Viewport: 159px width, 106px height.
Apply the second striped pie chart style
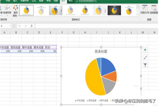point(41,10)
